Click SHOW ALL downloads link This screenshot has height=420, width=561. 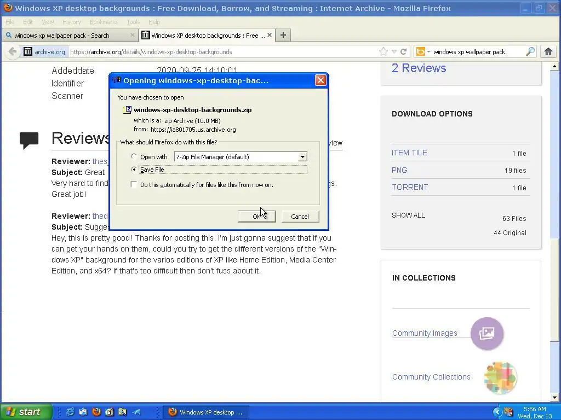[408, 215]
